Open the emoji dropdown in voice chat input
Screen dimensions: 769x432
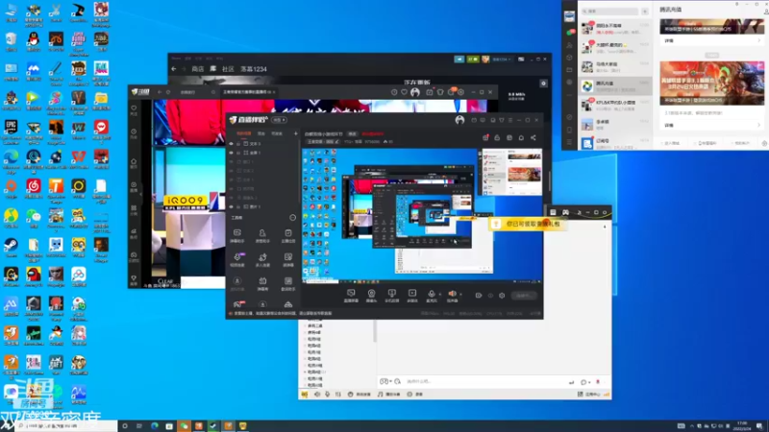point(386,381)
